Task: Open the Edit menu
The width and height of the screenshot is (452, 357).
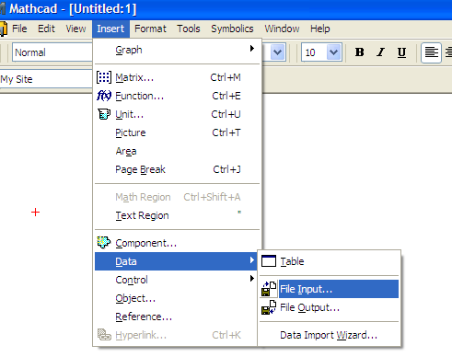Action: pos(46,29)
